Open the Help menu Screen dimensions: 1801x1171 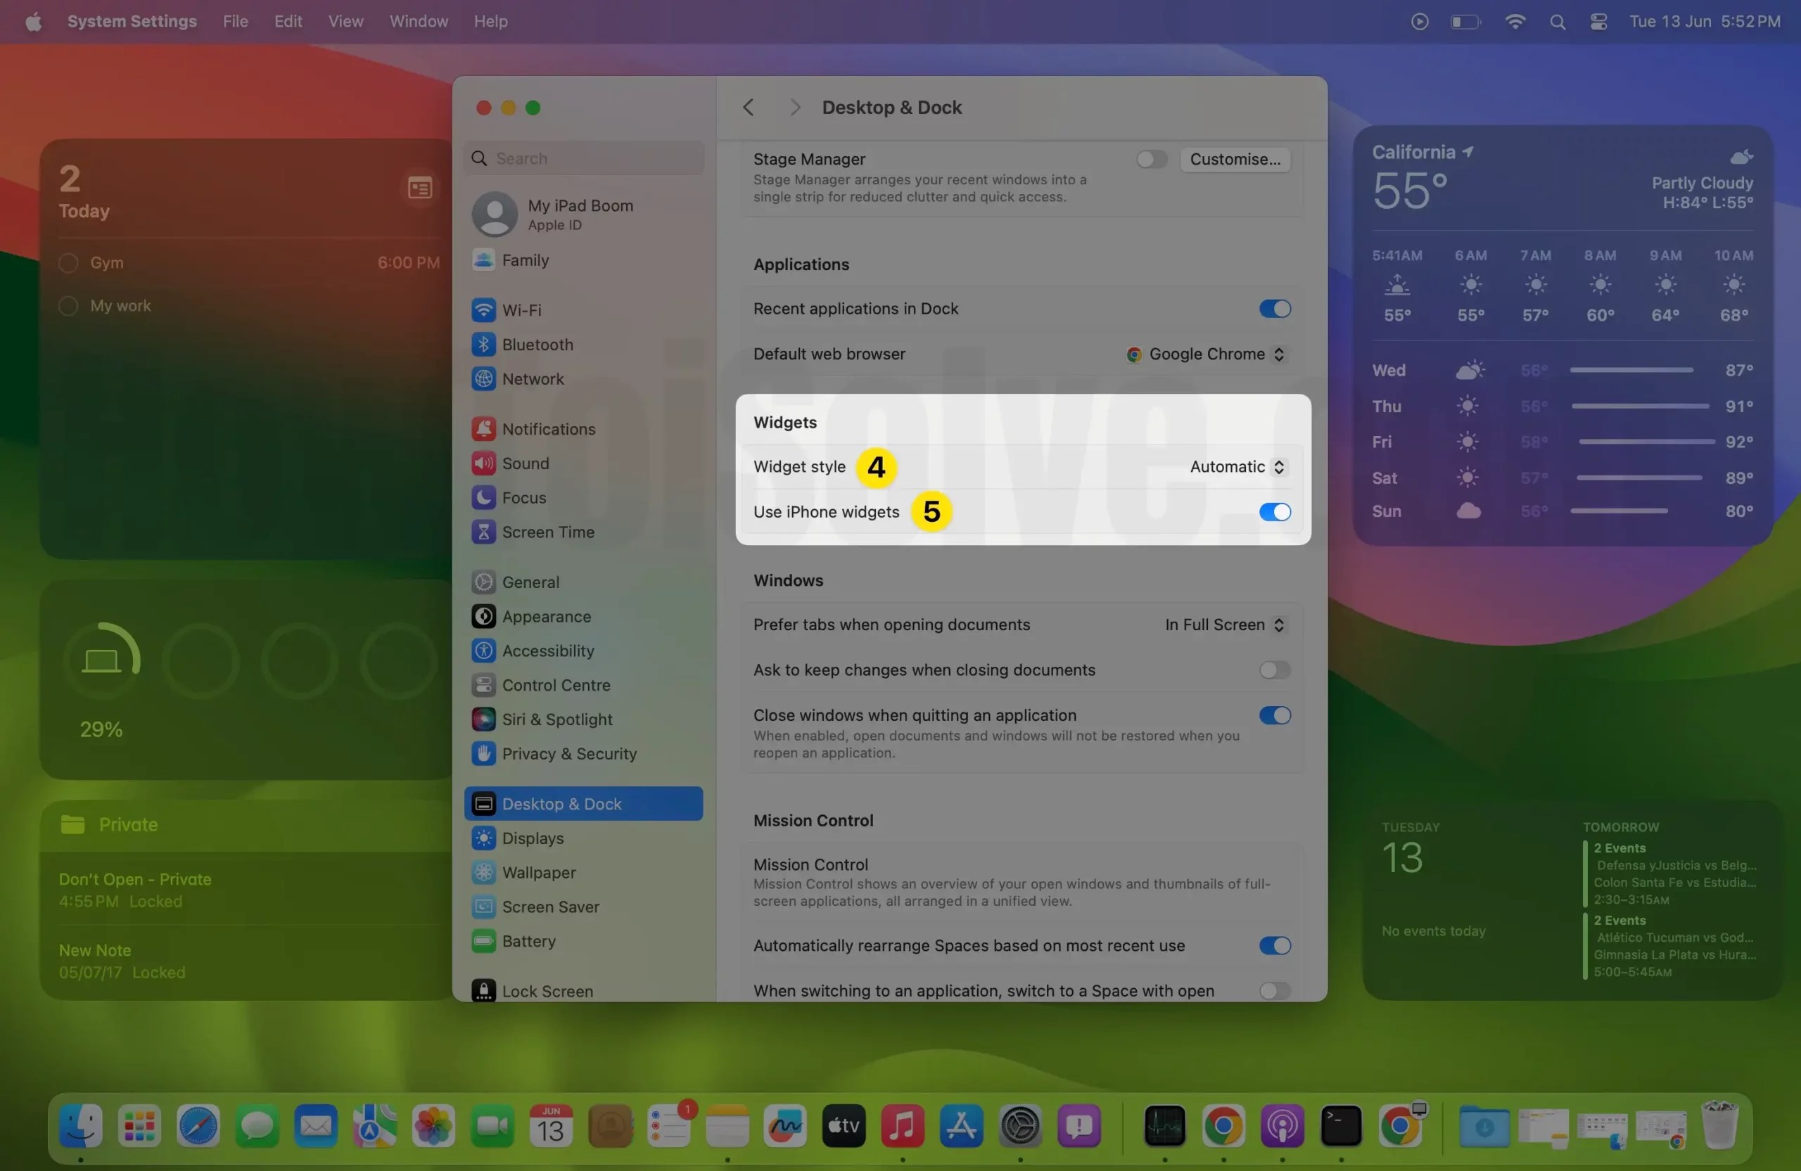[490, 21]
